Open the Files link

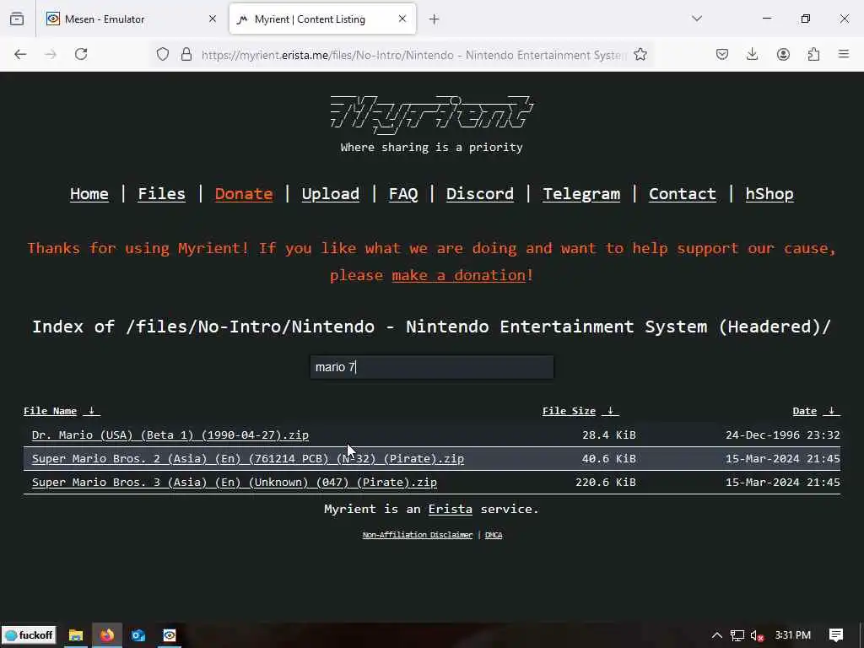pyautogui.click(x=161, y=194)
